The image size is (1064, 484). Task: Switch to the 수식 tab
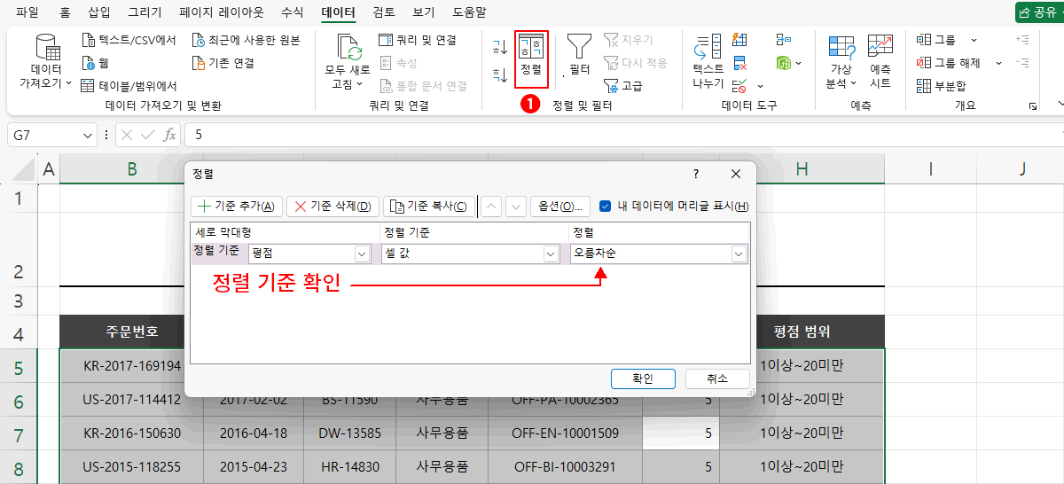292,12
